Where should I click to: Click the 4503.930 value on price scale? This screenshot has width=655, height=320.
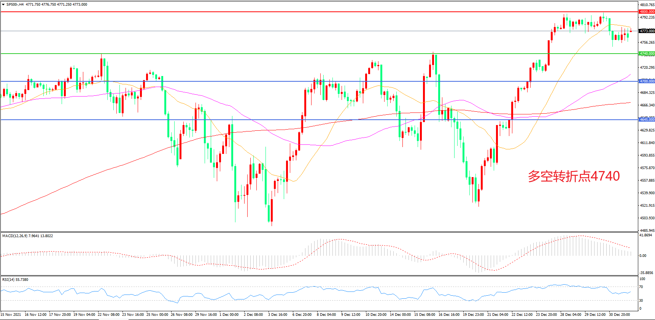(x=647, y=218)
